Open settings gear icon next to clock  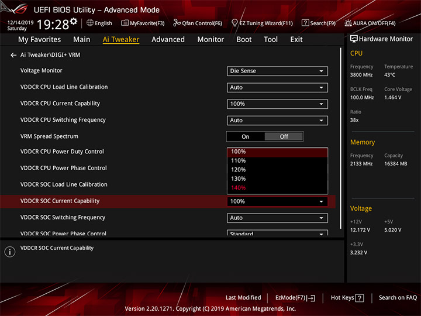tap(74, 21)
